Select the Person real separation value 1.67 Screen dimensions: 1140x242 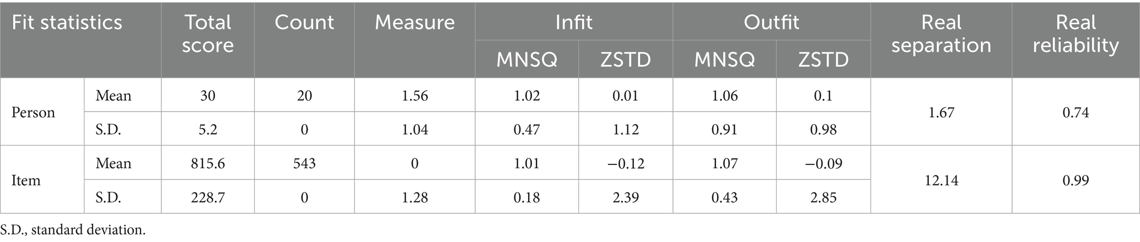pyautogui.click(x=941, y=113)
